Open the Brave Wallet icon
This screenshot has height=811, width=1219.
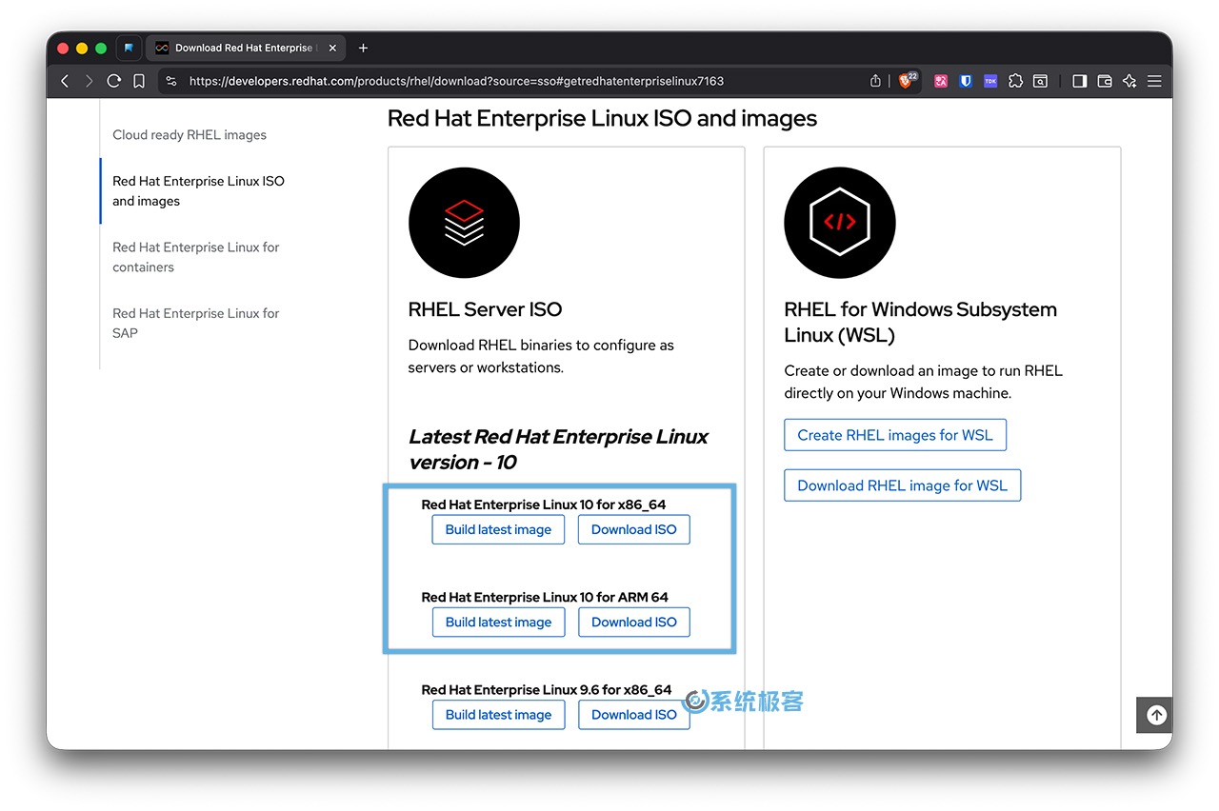click(x=1105, y=81)
